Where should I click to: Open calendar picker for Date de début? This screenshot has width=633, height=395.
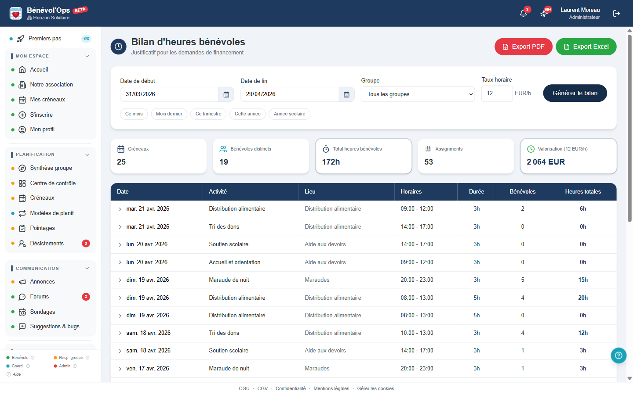tap(226, 94)
